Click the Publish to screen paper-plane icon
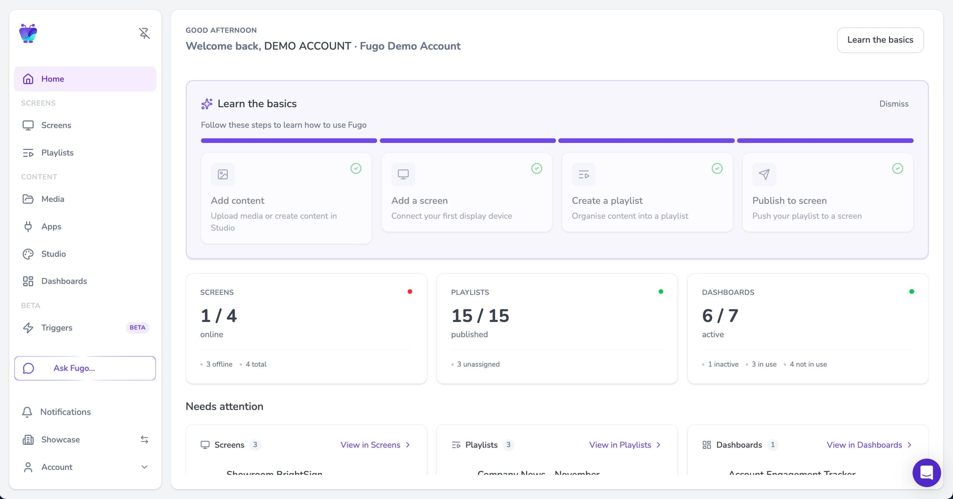The width and height of the screenshot is (953, 499). pyautogui.click(x=764, y=174)
